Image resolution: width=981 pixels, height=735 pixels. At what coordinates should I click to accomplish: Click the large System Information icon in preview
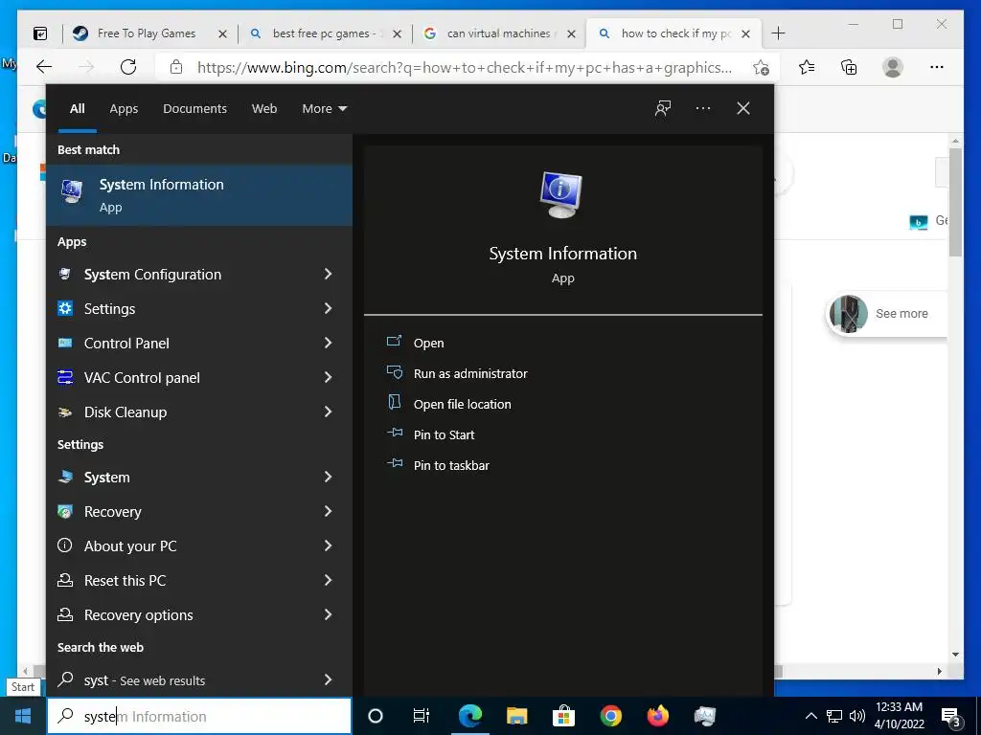click(561, 195)
